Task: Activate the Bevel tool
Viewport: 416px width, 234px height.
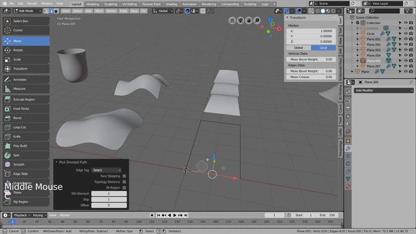Action: 26,118
